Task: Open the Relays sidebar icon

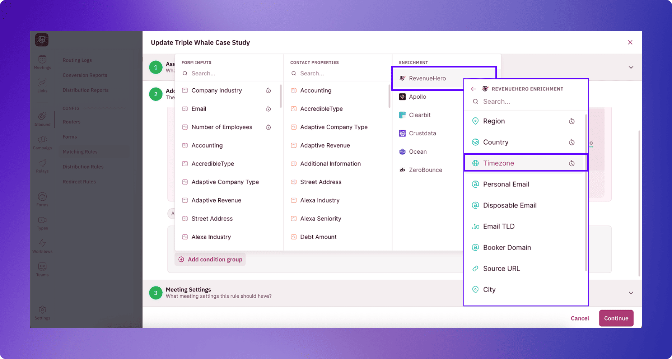Action: coord(42,166)
